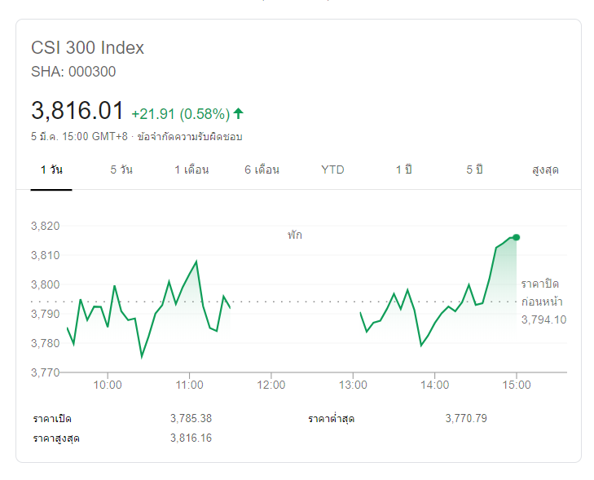The width and height of the screenshot is (594, 480).
Task: Show the สูงสุด maximum range
Action: [x=545, y=170]
